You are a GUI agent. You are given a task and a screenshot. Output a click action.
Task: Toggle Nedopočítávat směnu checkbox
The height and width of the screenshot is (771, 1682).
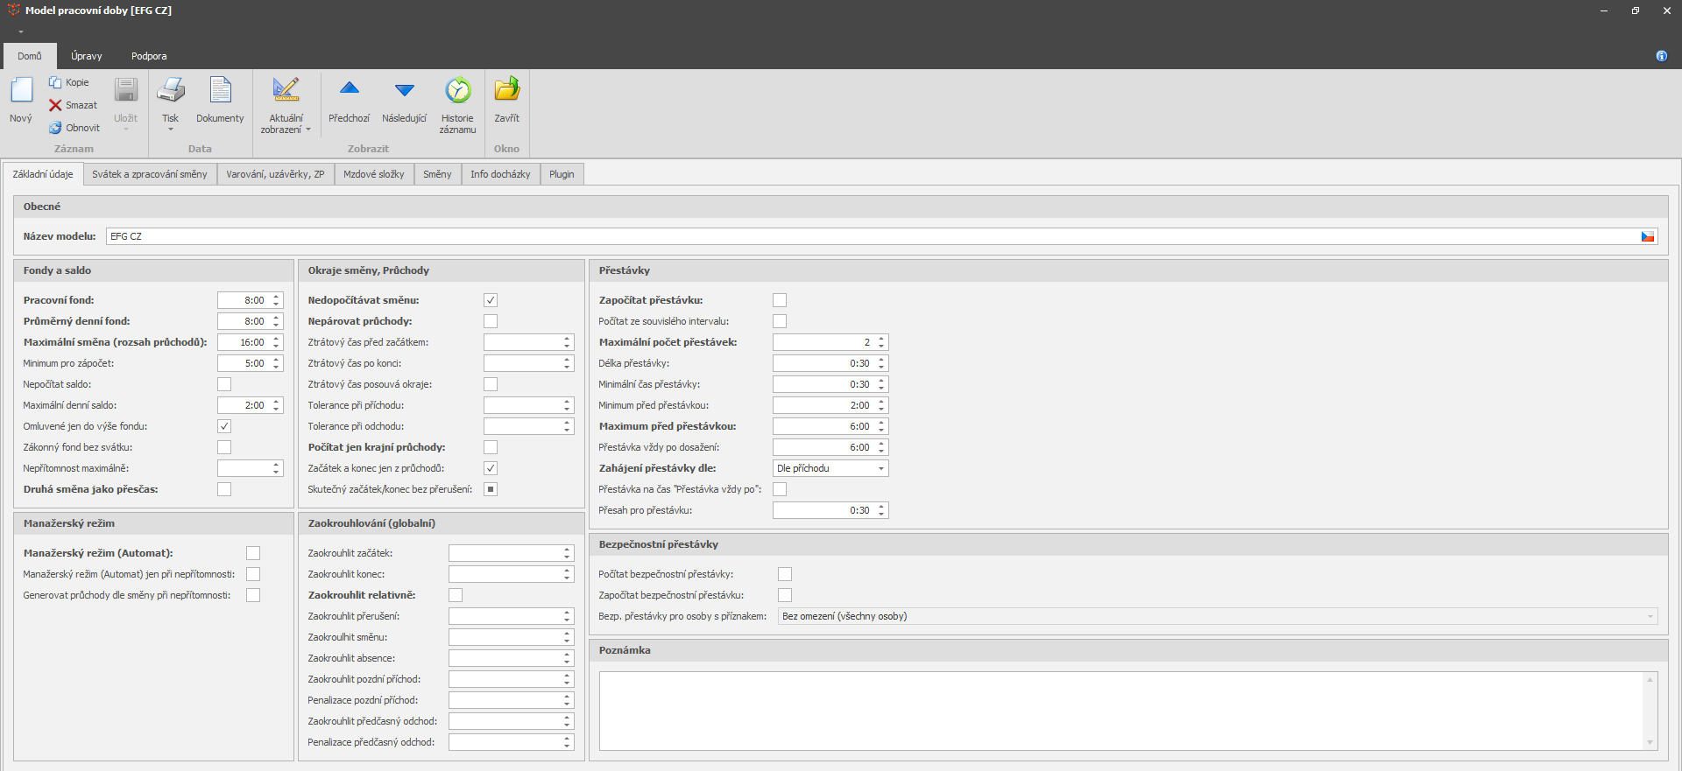tap(491, 300)
